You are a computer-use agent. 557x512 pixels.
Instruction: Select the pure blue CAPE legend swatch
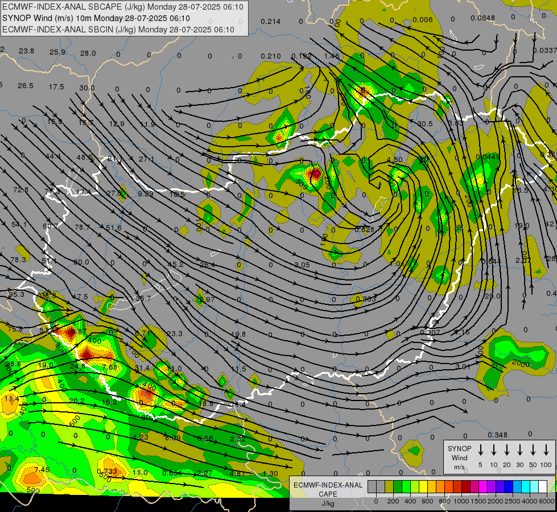coord(508,487)
